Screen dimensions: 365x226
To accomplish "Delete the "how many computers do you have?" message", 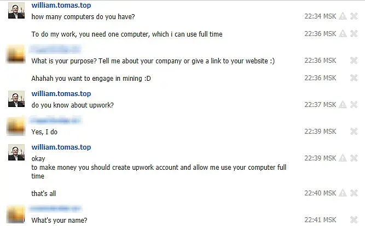I will tap(354, 16).
